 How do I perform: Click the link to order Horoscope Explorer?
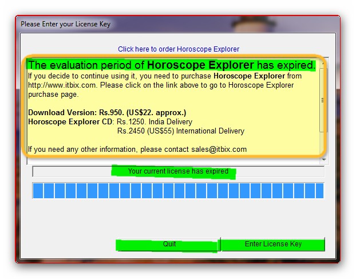179,49
